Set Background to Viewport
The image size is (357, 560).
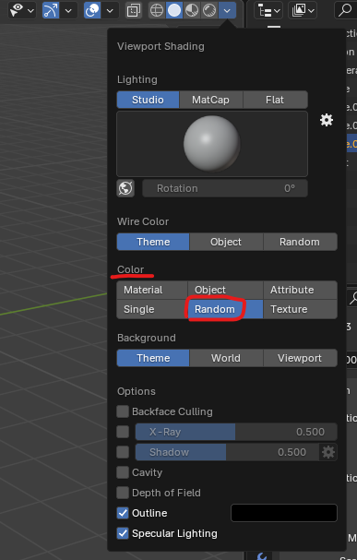pyautogui.click(x=300, y=358)
